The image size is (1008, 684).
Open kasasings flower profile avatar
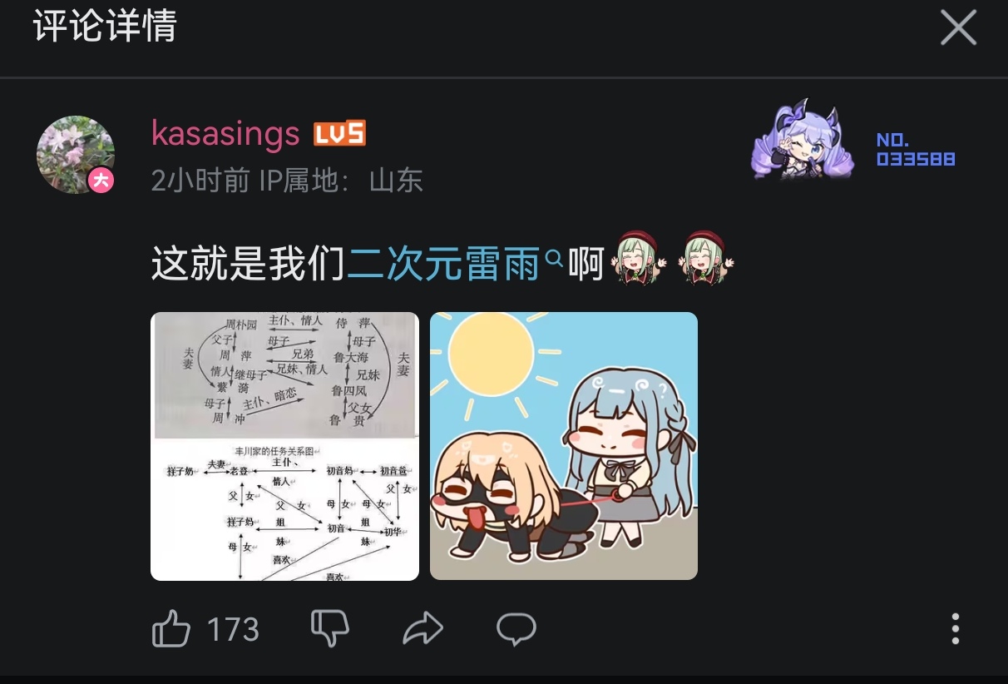[76, 155]
